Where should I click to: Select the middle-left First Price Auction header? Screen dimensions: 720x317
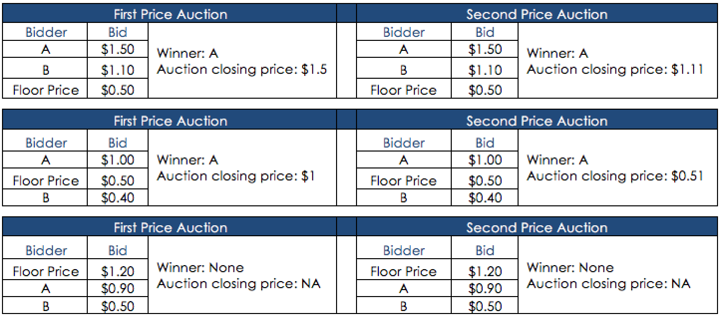170,121
